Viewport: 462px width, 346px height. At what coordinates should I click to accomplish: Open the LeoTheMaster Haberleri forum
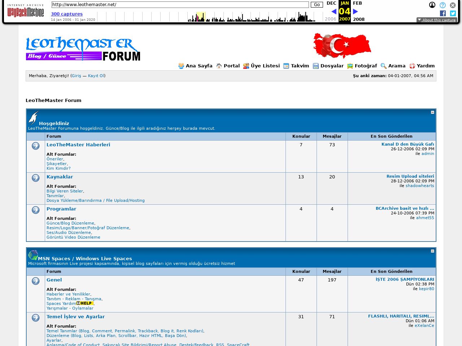tap(78, 145)
